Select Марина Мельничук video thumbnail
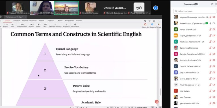217x108 pixels. 18,8
